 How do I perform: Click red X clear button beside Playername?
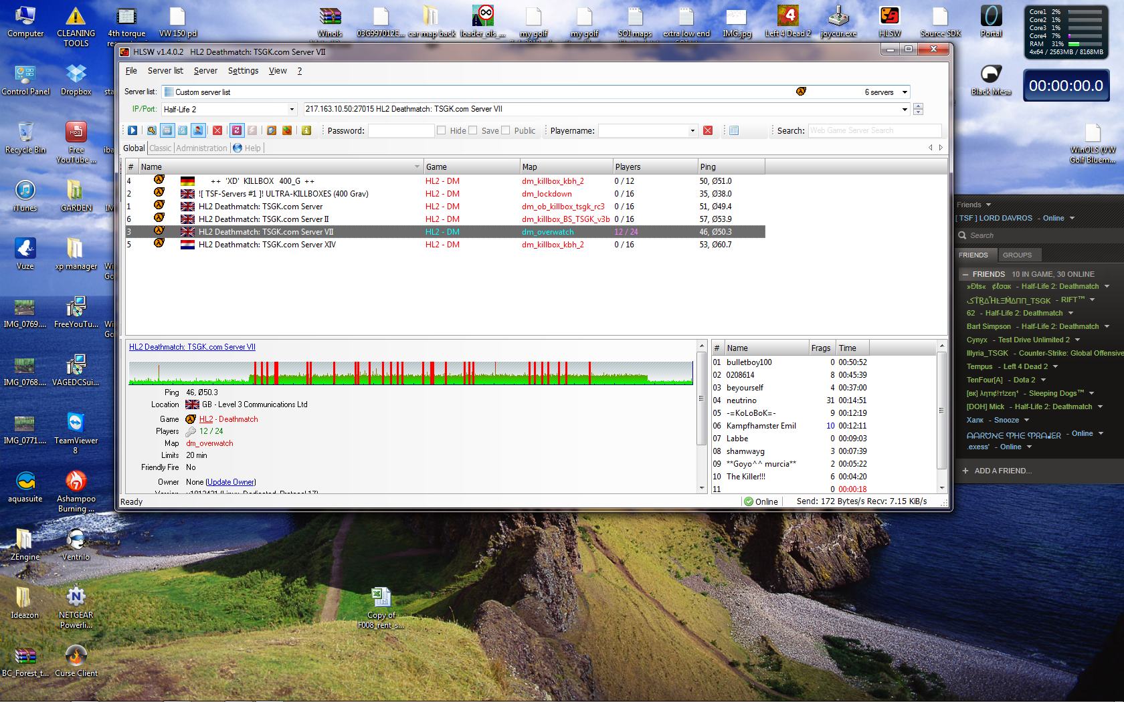point(708,131)
